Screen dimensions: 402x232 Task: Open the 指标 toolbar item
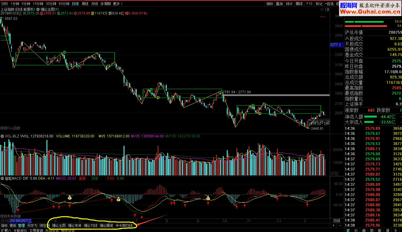pos(270,4)
